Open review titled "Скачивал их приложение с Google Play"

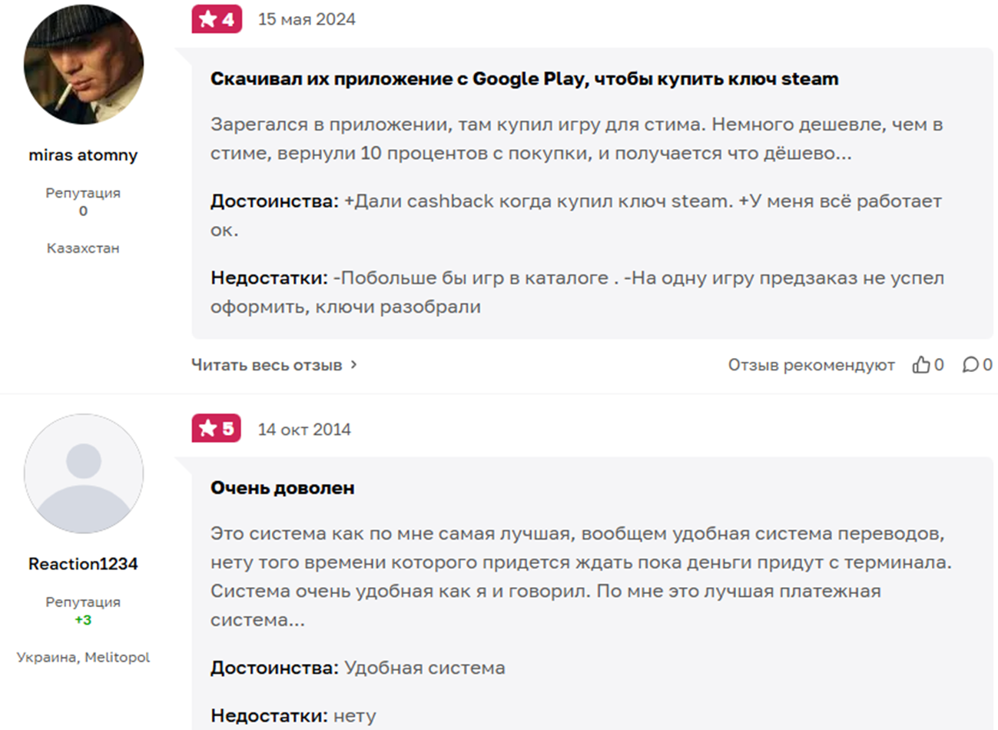coord(524,79)
